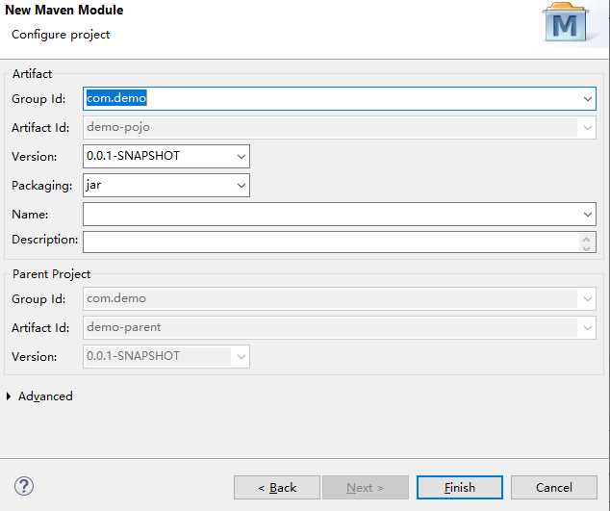Click the Description field up stepper arrow
The width and height of the screenshot is (610, 511).
click(x=587, y=237)
